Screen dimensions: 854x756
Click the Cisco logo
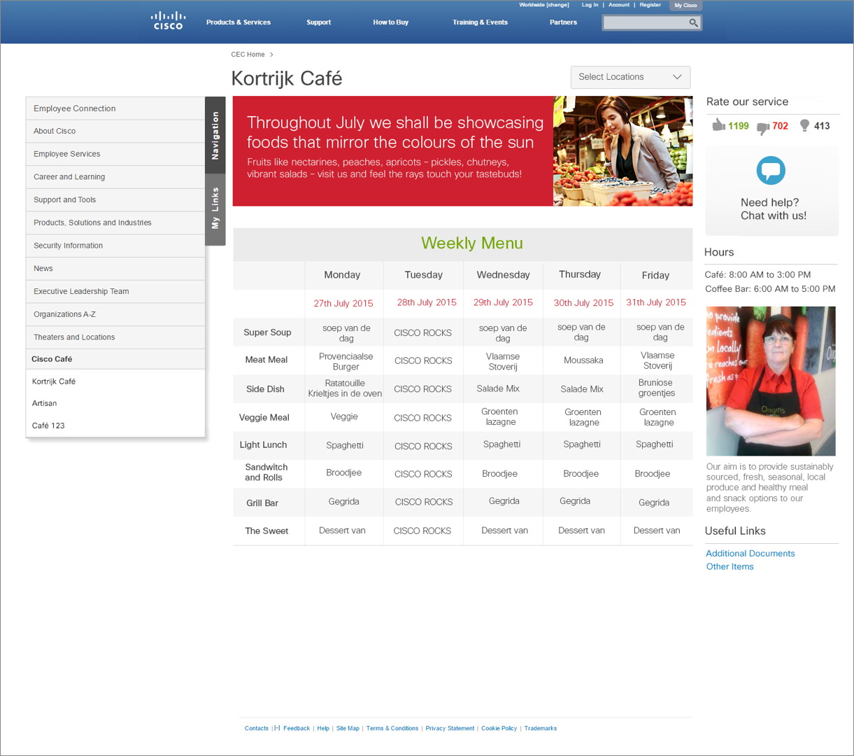[168, 20]
